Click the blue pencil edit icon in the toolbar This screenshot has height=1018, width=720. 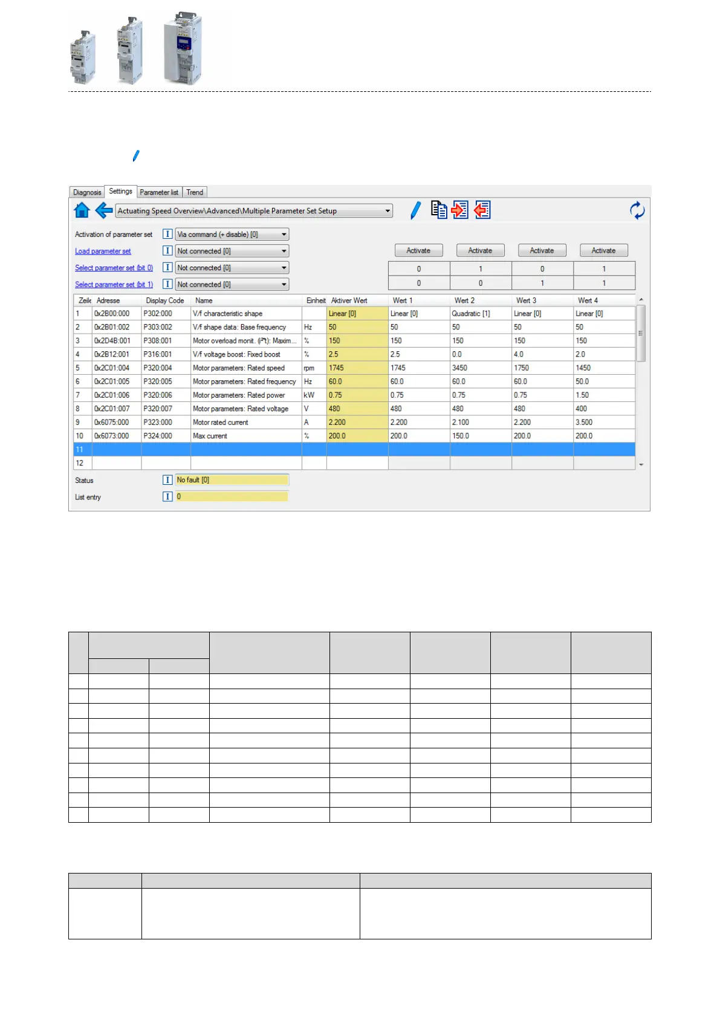[415, 210]
